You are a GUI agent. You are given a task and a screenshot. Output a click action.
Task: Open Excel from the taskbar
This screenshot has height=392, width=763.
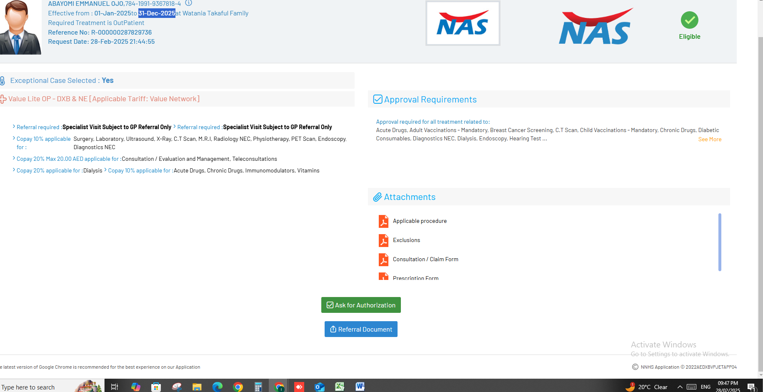[x=340, y=387]
